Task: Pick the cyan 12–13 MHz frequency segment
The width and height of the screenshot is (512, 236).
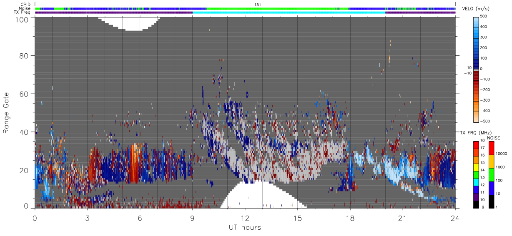Action: click(477, 181)
